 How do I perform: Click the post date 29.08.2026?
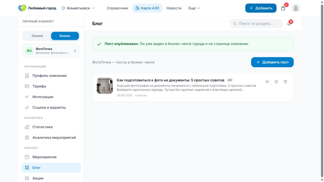point(124,95)
